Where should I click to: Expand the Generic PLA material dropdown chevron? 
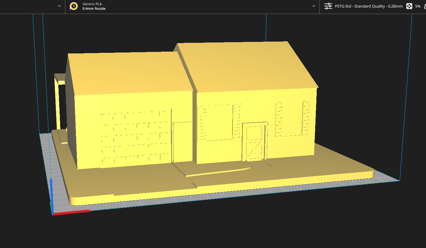pyautogui.click(x=313, y=6)
